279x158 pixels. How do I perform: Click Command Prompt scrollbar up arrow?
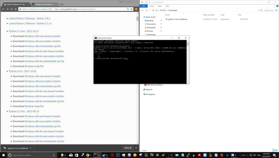(188, 41)
